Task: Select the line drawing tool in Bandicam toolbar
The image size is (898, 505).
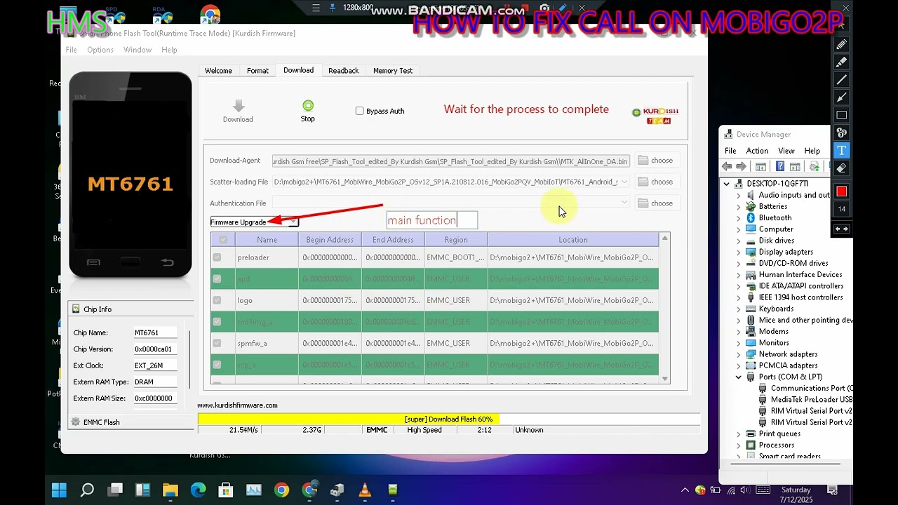Action: 842,79
